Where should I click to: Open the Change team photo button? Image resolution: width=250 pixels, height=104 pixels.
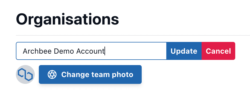click(x=90, y=75)
